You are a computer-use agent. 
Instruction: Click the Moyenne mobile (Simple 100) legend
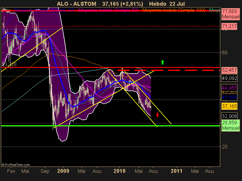[x=174, y=10]
